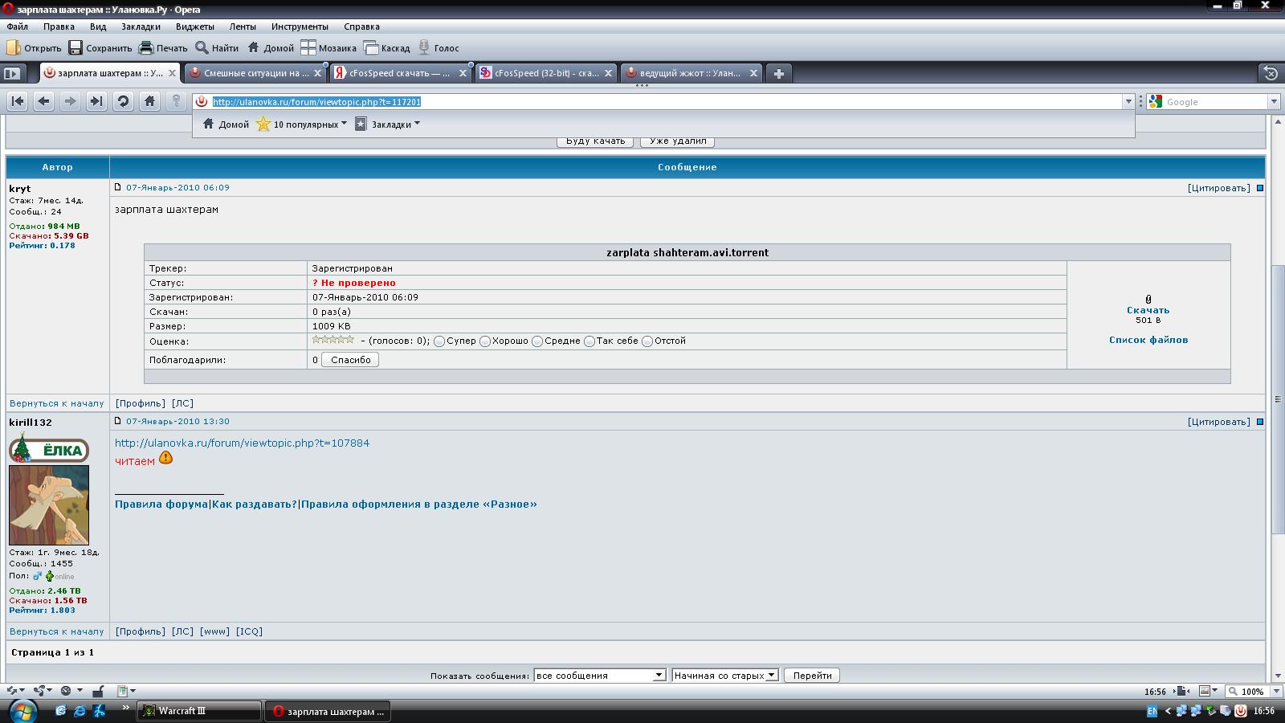This screenshot has width=1285, height=723.
Task: Open a new tab with plus icon
Action: pyautogui.click(x=778, y=73)
